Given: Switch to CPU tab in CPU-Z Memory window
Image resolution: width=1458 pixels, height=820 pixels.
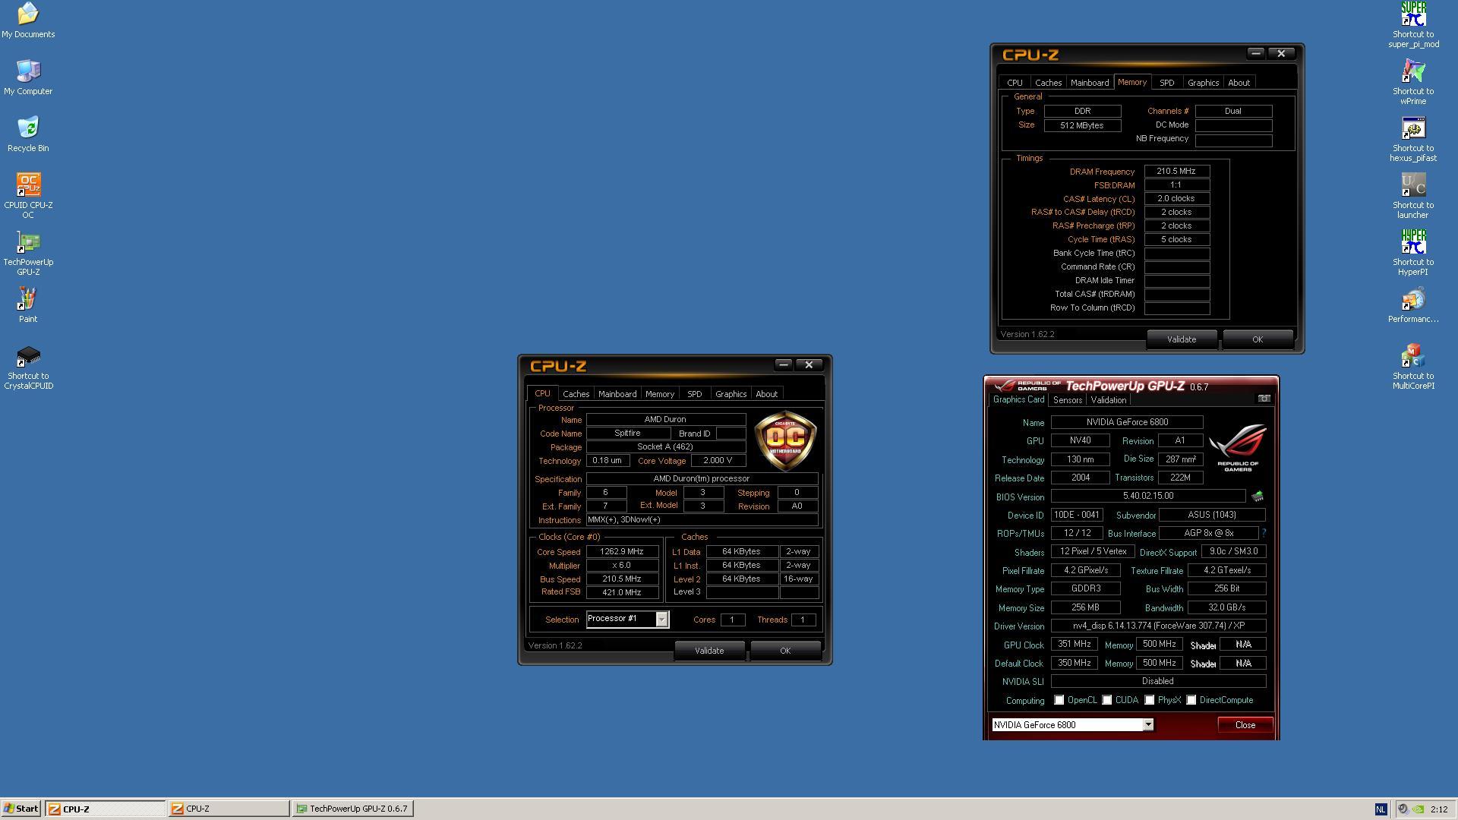Looking at the screenshot, I should coord(1015,83).
